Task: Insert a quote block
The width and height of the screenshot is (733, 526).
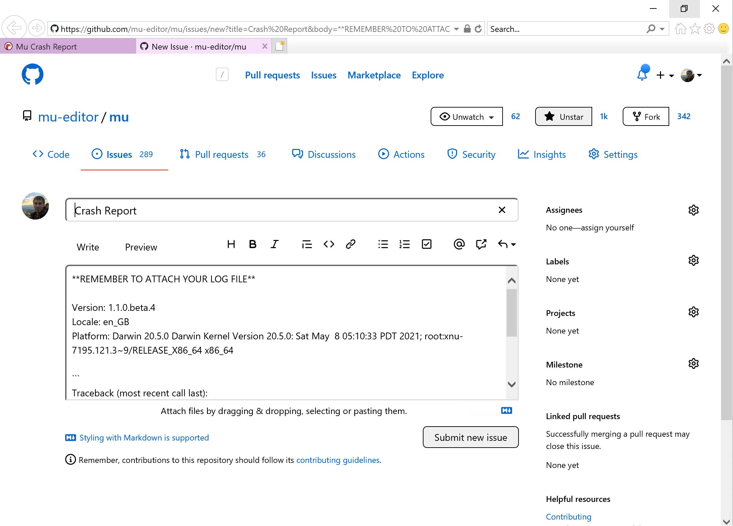Action: click(307, 244)
